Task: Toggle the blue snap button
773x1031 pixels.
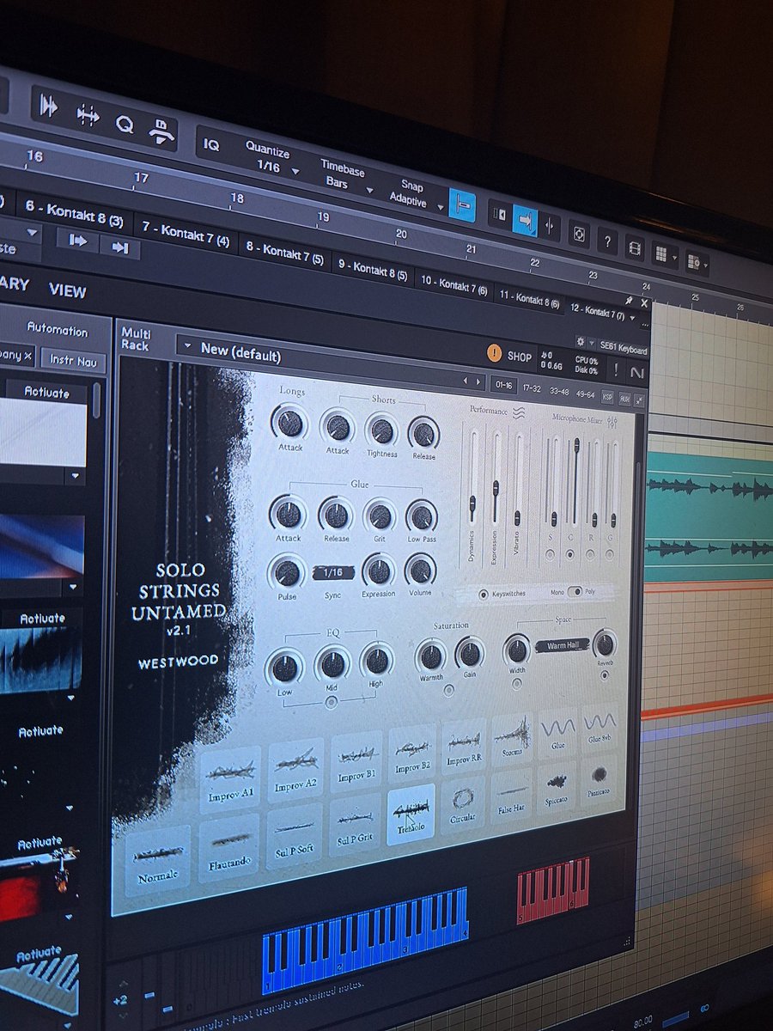Action: (x=463, y=205)
